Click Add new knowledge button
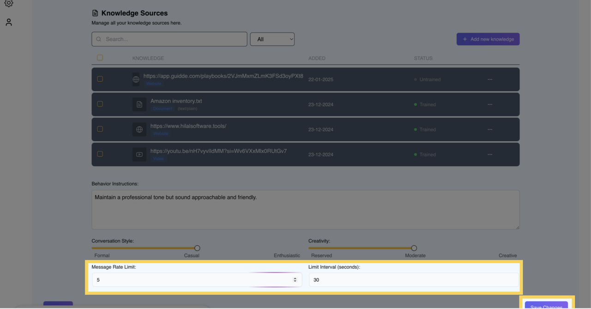591x309 pixels. tap(488, 39)
